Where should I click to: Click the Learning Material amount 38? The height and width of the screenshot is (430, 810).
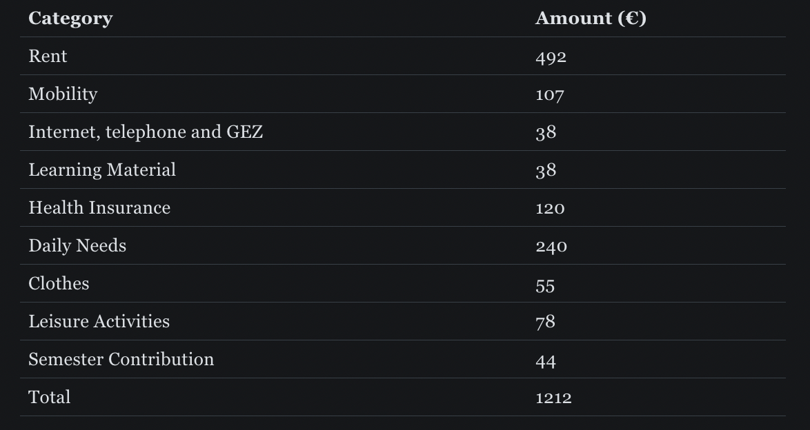546,170
